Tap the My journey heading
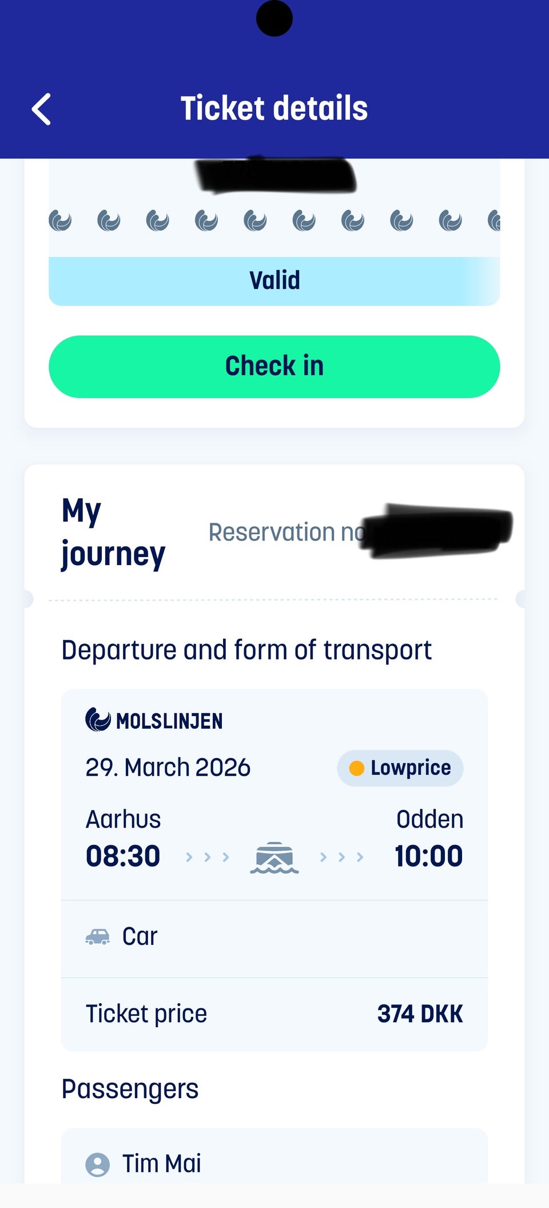 point(113,533)
